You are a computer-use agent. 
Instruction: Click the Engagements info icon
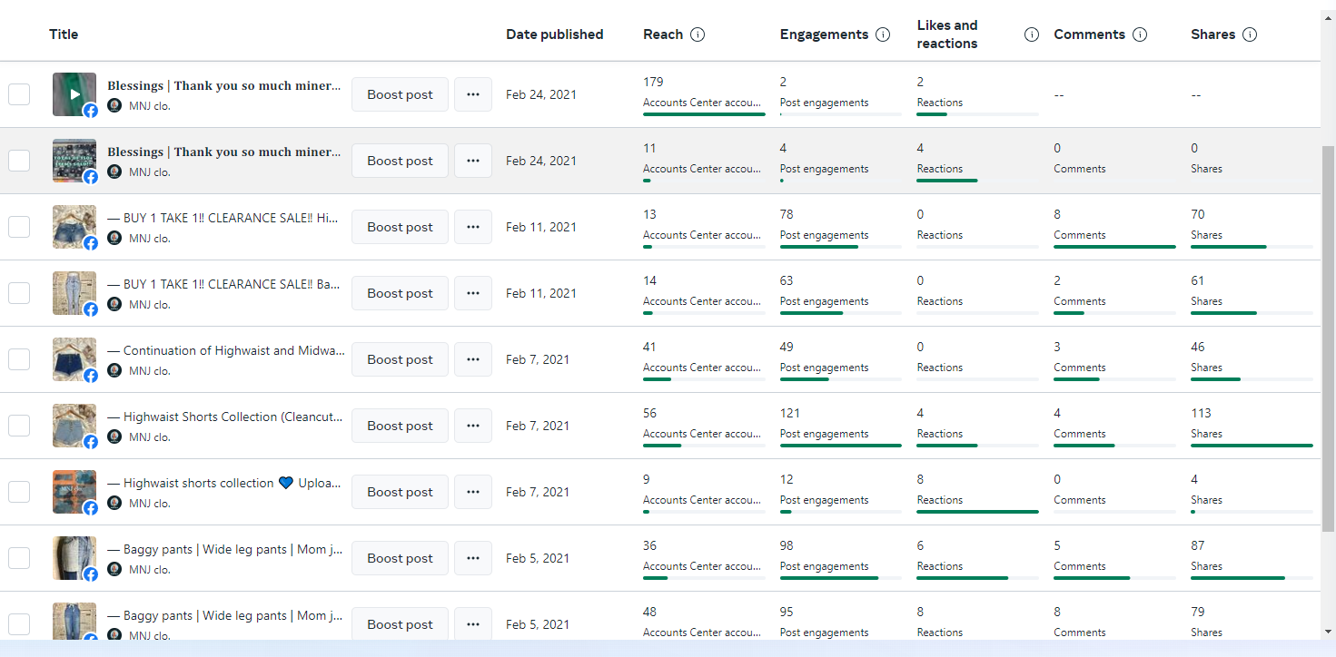coord(883,34)
